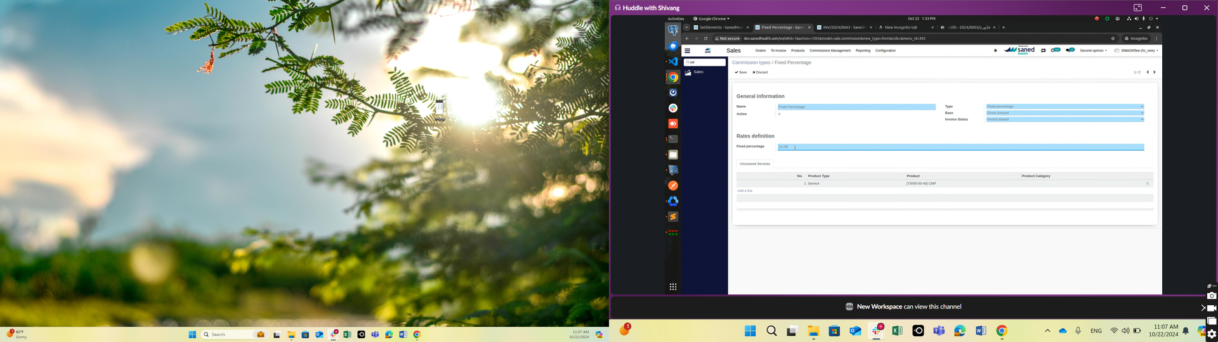Screen dimensions: 1218x342
Task: Select the Uncovered Services tab
Action: click(754, 164)
